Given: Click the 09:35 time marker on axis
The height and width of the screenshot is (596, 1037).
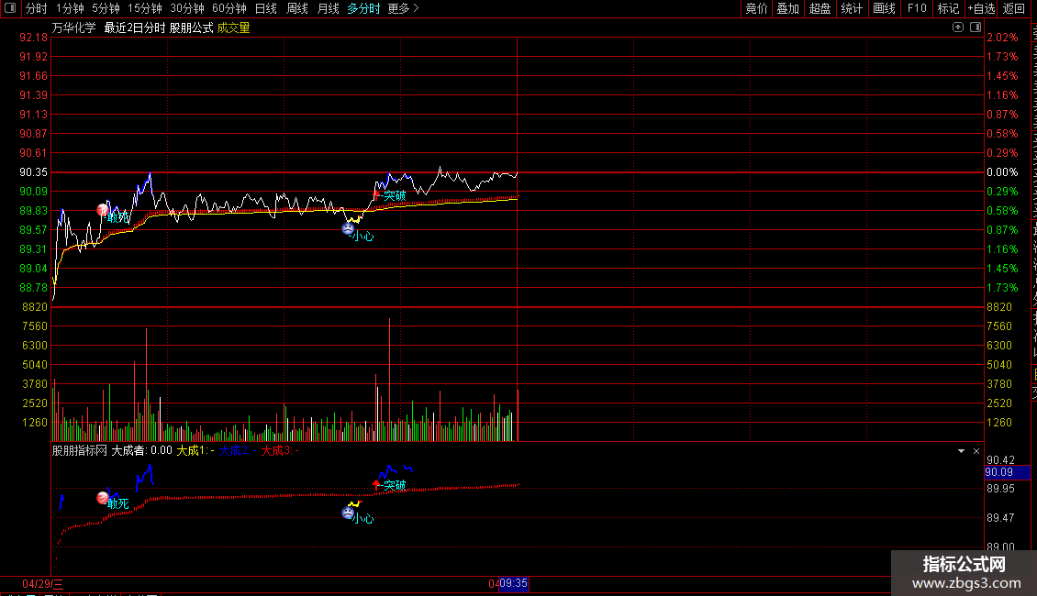Looking at the screenshot, I should [x=513, y=583].
